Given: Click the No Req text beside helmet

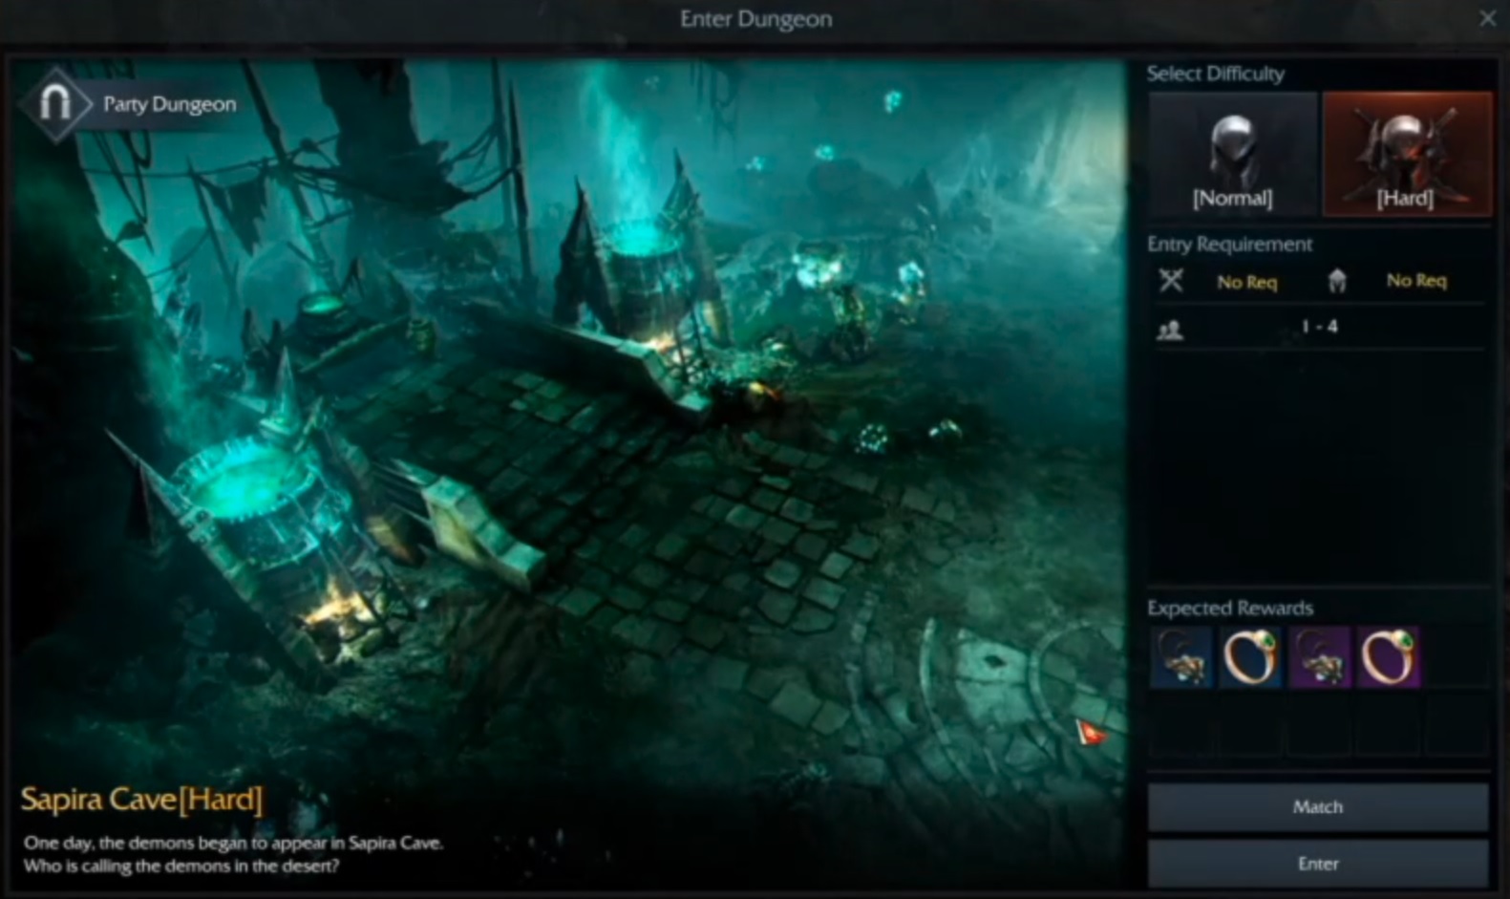Looking at the screenshot, I should coord(1415,281).
